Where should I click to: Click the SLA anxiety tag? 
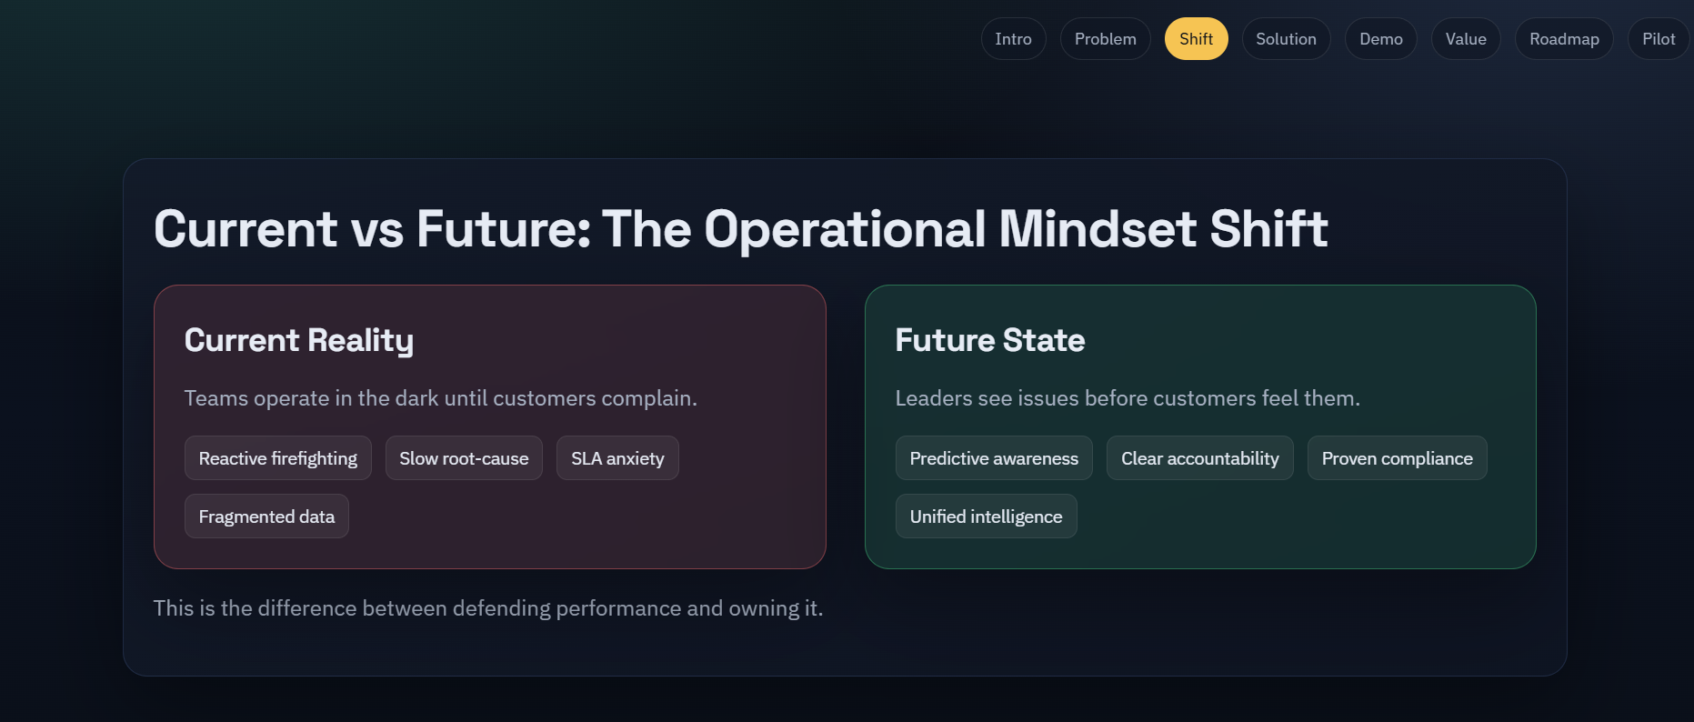click(617, 458)
